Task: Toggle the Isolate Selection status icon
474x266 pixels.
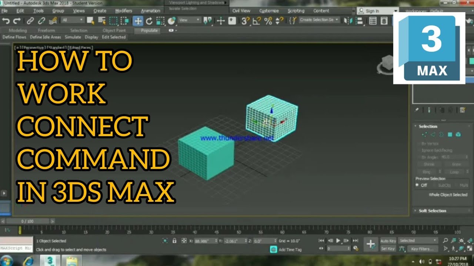Action: tap(165, 241)
